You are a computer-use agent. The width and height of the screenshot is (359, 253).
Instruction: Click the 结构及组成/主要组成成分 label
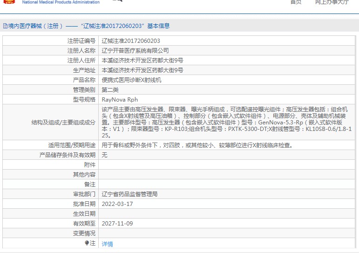(63, 123)
